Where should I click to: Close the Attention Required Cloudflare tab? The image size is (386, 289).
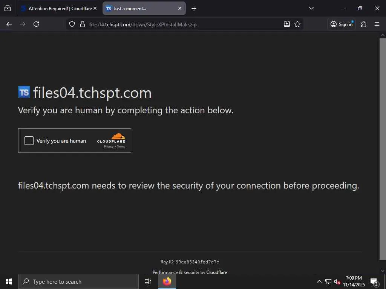click(x=95, y=8)
